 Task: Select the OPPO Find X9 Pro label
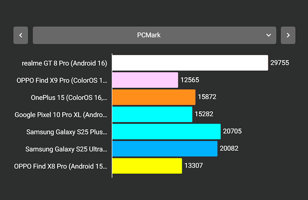[62, 80]
